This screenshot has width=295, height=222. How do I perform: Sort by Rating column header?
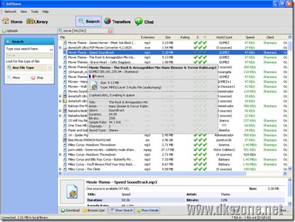[x=185, y=37]
